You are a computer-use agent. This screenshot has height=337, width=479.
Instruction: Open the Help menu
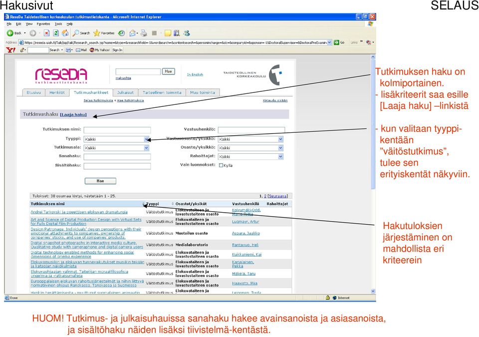coord(70,24)
